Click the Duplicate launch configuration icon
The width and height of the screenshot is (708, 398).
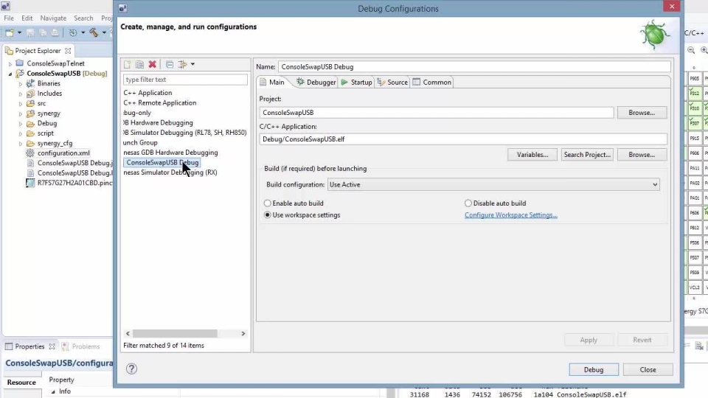[x=139, y=65]
